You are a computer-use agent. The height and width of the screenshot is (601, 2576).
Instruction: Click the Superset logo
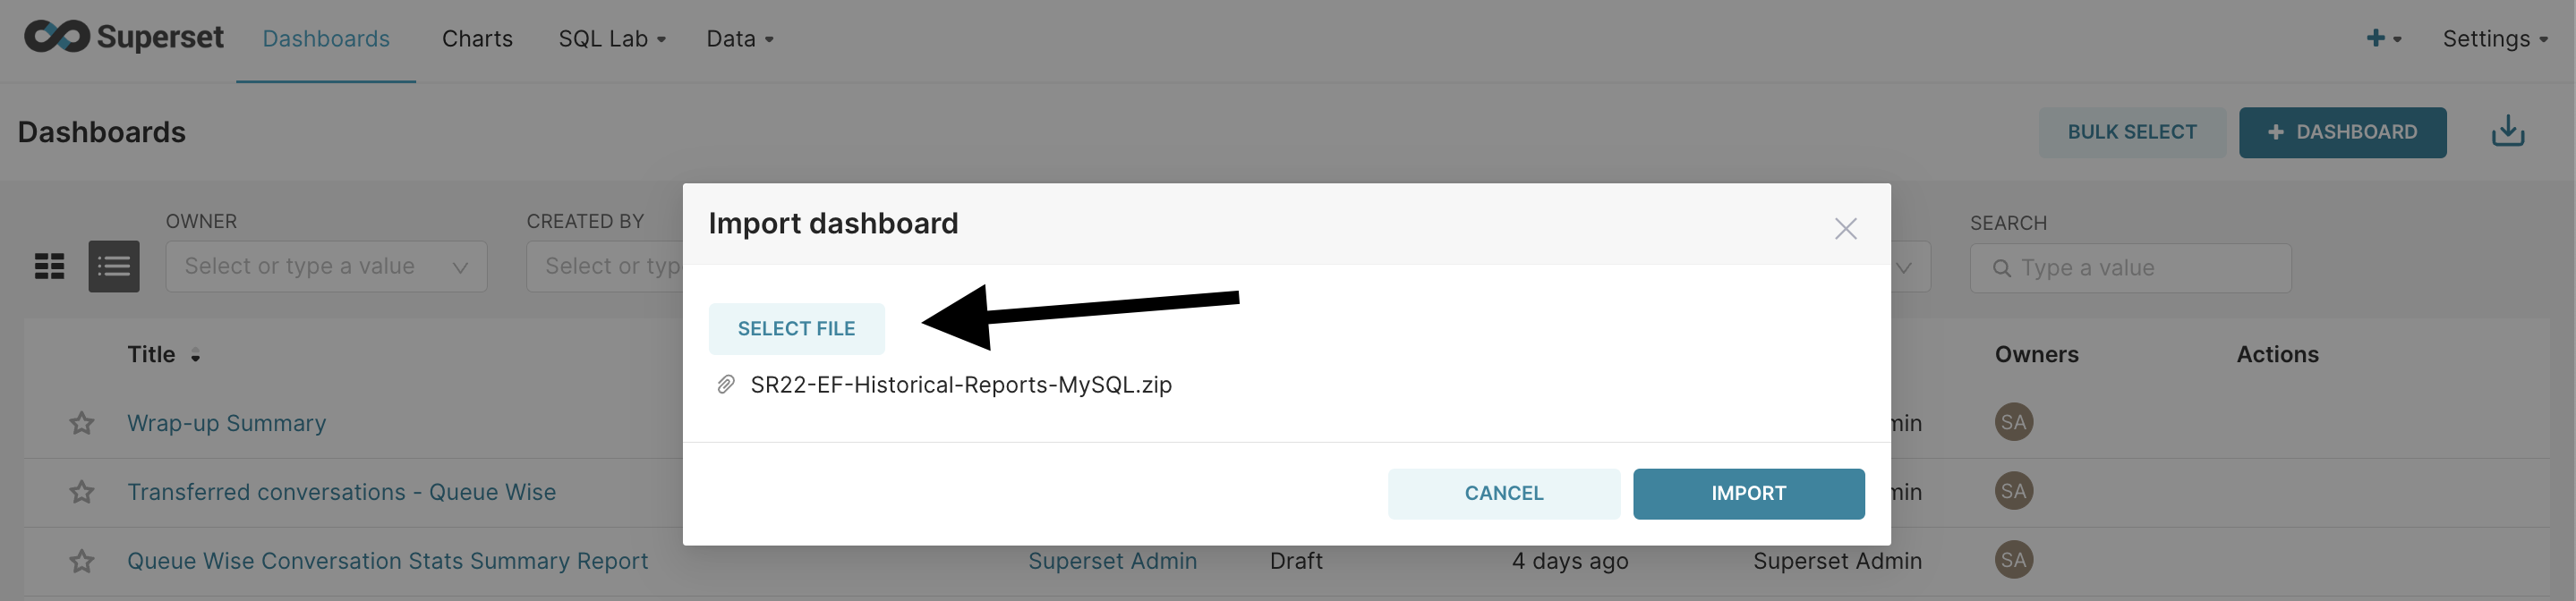tap(124, 38)
